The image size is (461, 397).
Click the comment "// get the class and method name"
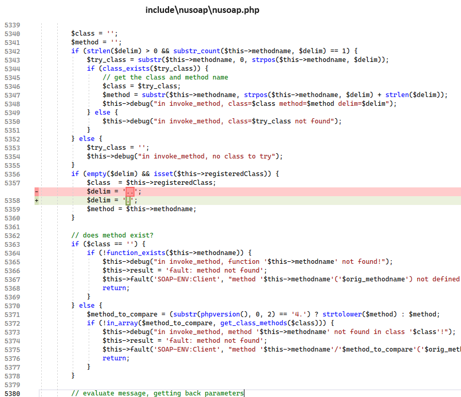[x=165, y=77]
